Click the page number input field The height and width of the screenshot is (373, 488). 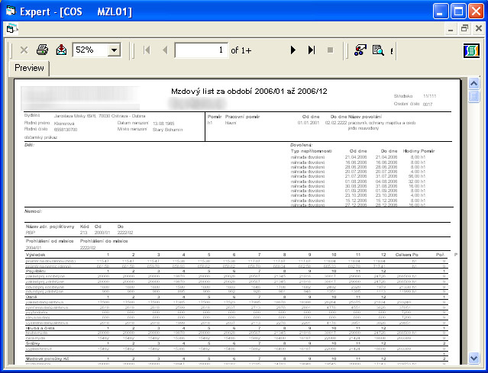[201, 50]
